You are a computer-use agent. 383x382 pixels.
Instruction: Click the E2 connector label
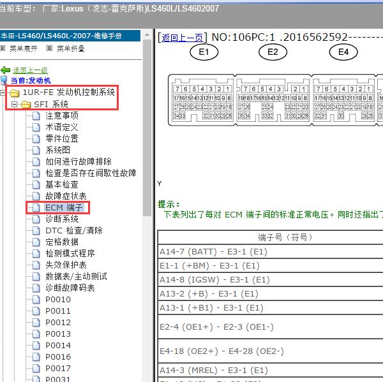(x=273, y=52)
